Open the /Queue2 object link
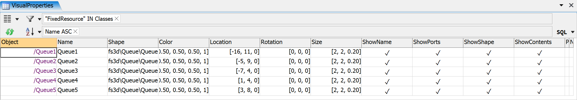The image size is (577, 100). click(45, 61)
